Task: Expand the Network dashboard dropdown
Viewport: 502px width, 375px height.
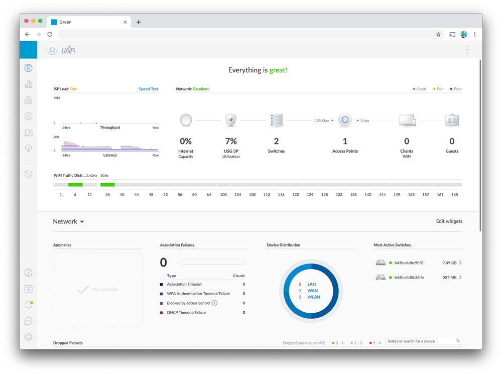Action: click(x=69, y=221)
